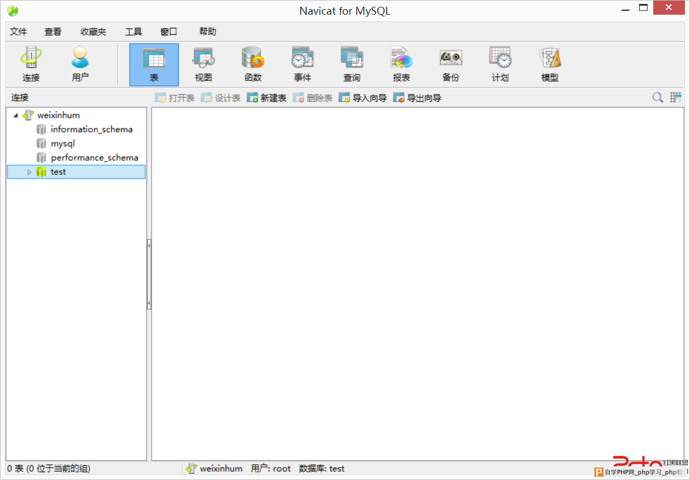Close the Navicat window

[x=669, y=8]
